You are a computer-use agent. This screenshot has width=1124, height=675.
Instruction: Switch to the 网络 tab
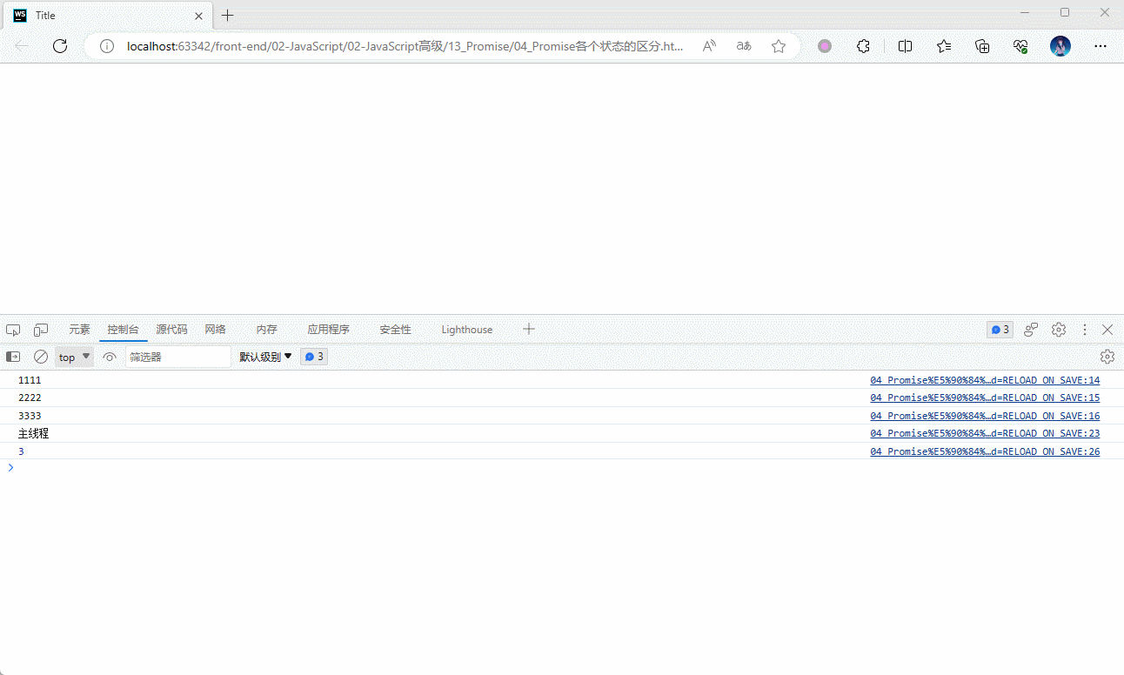pyautogui.click(x=215, y=330)
